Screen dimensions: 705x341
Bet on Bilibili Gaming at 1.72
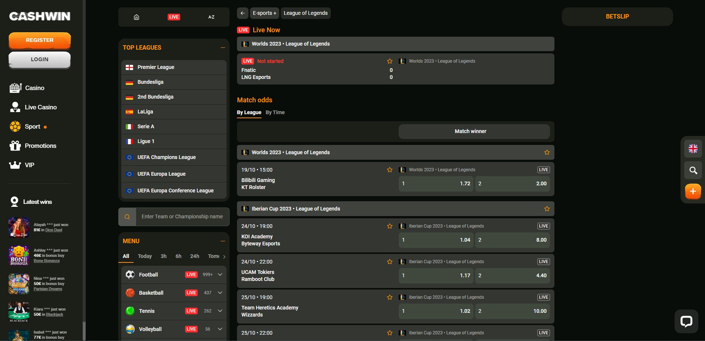pos(436,183)
